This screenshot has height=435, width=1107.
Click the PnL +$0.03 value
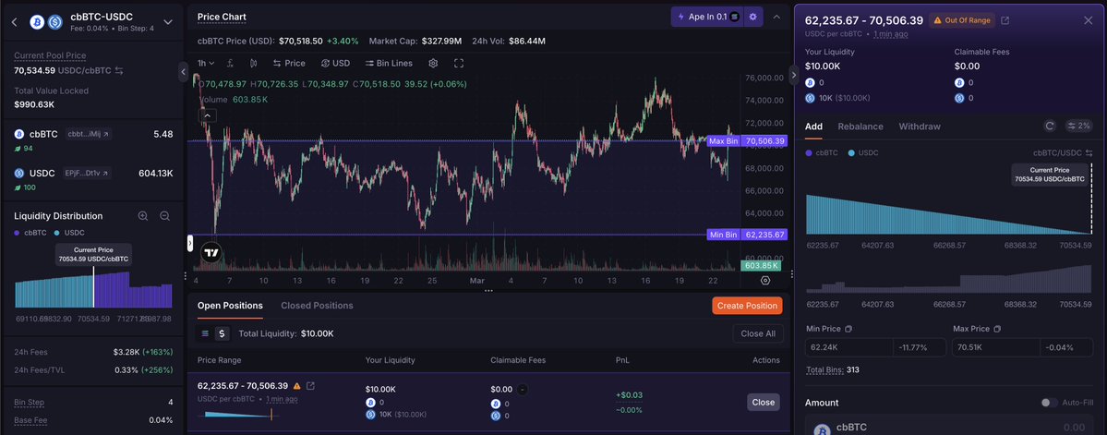pyautogui.click(x=629, y=394)
